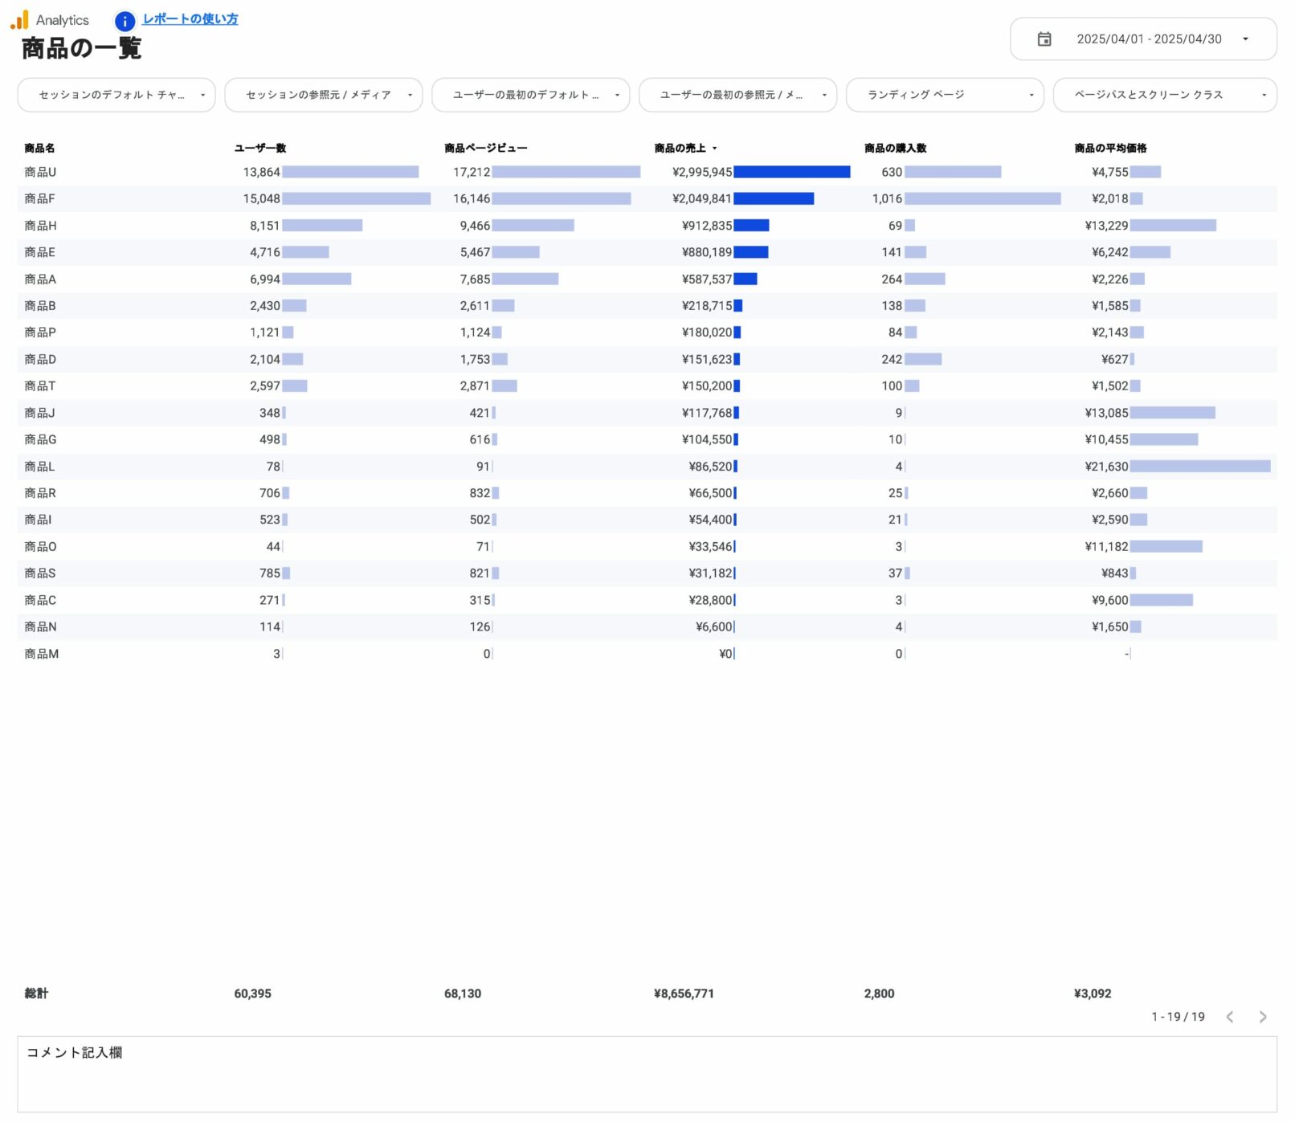
Task: Open the セッションの参照元 / メディア filter
Action: [x=323, y=95]
